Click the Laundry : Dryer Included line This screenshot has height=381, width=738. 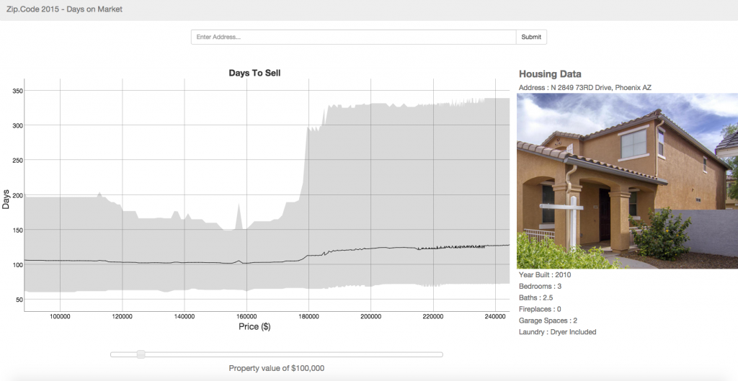(557, 331)
